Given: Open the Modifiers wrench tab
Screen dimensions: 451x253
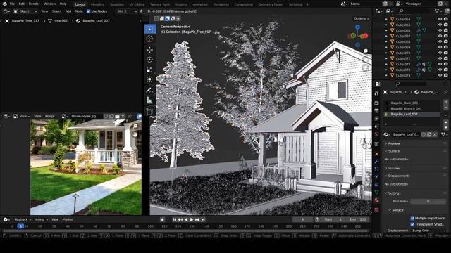Looking at the screenshot, I should (376, 161).
